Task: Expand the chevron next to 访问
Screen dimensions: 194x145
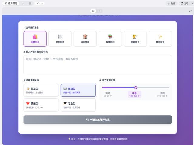Action: point(192,3)
